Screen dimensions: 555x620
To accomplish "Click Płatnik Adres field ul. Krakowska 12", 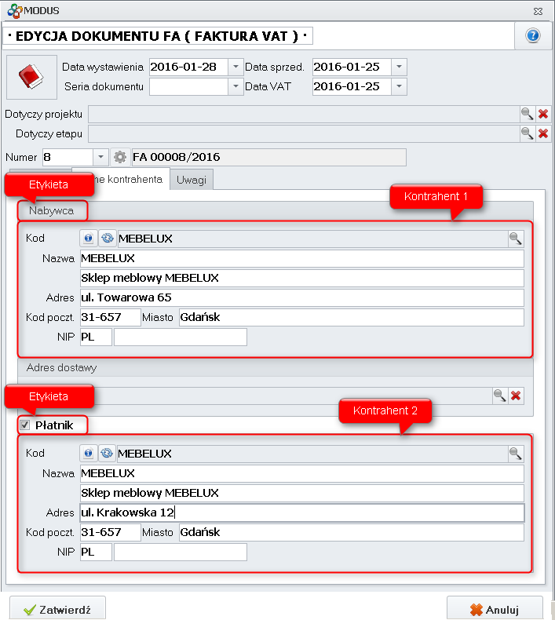I will tap(302, 512).
